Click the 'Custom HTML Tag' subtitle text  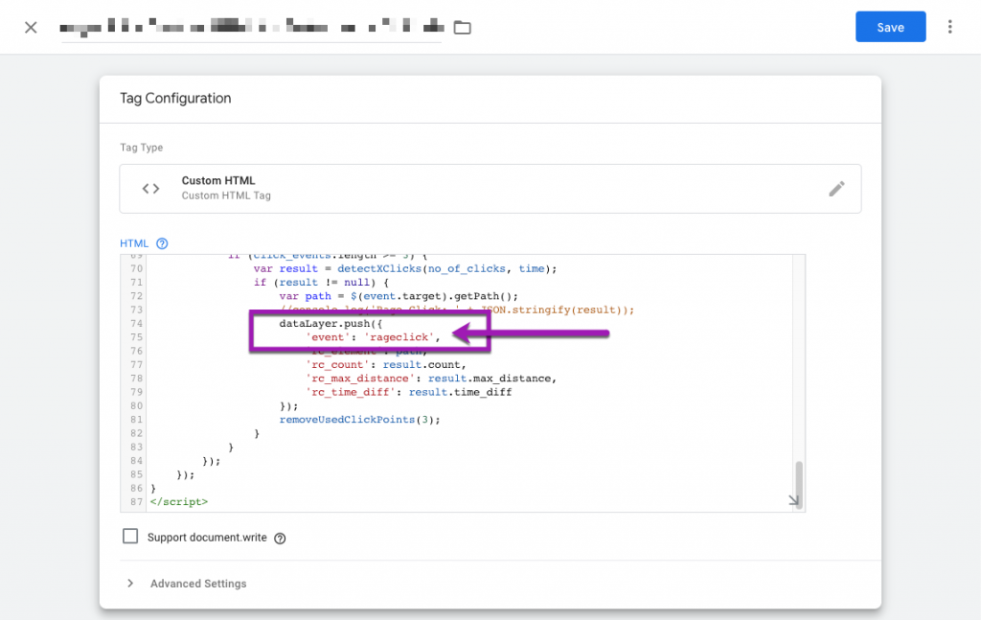point(226,195)
